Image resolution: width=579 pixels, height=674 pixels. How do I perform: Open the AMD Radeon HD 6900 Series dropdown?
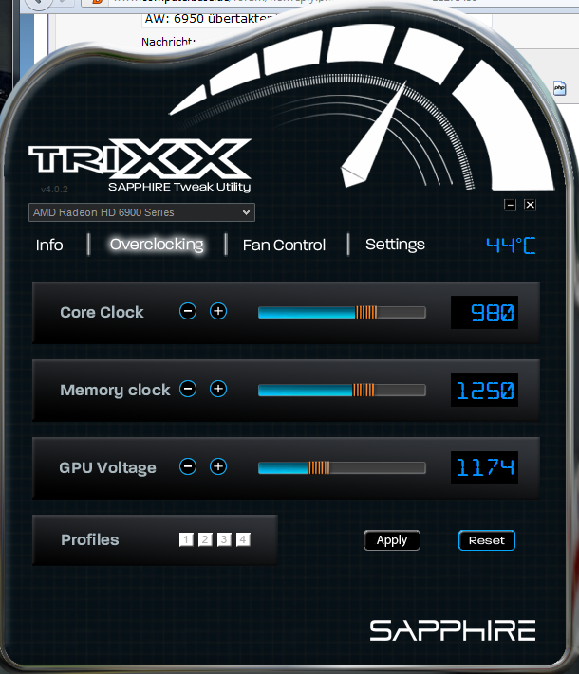point(141,212)
